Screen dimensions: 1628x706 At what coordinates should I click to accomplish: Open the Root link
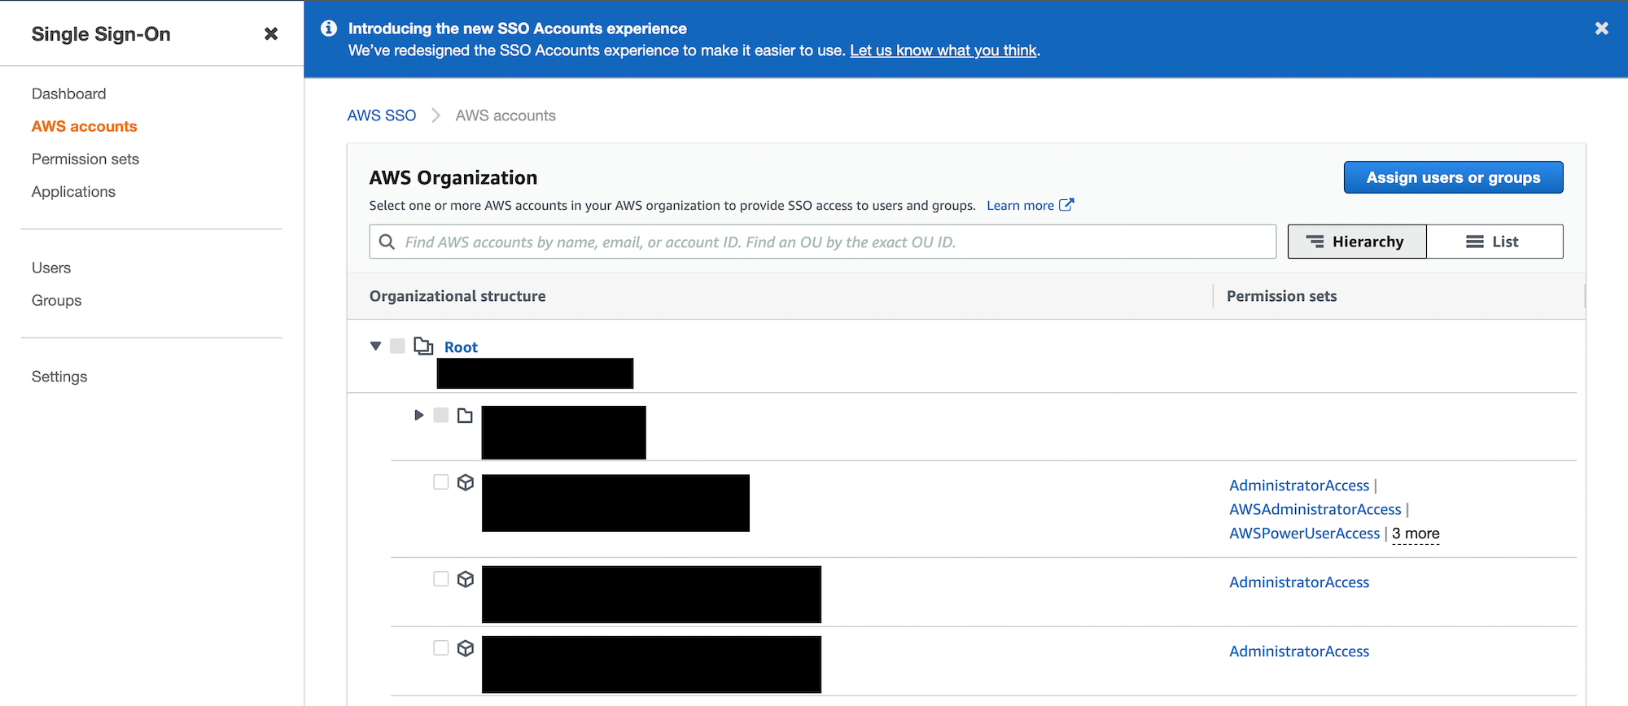click(461, 347)
